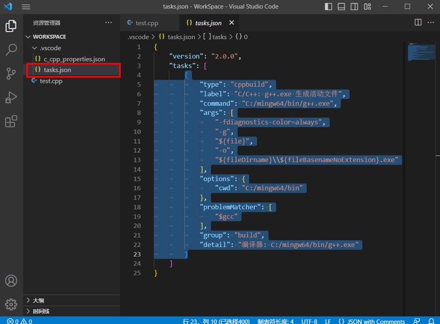This screenshot has height=324, width=440.
Task: Open the hamburger application menu
Action: coord(26,6)
